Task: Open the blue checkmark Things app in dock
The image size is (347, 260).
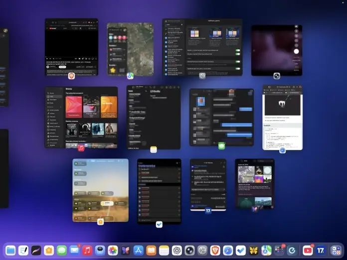Action: tap(241, 251)
